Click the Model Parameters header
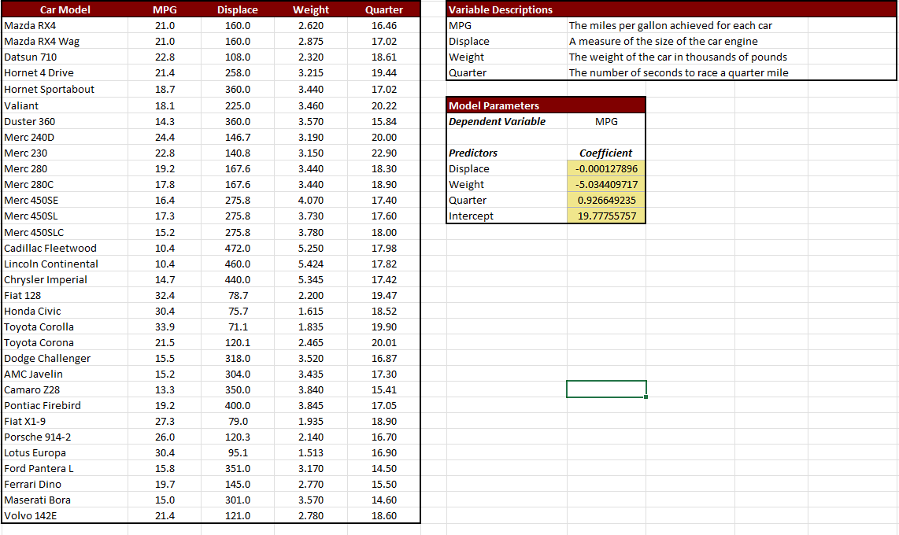899x535 pixels. (x=546, y=105)
